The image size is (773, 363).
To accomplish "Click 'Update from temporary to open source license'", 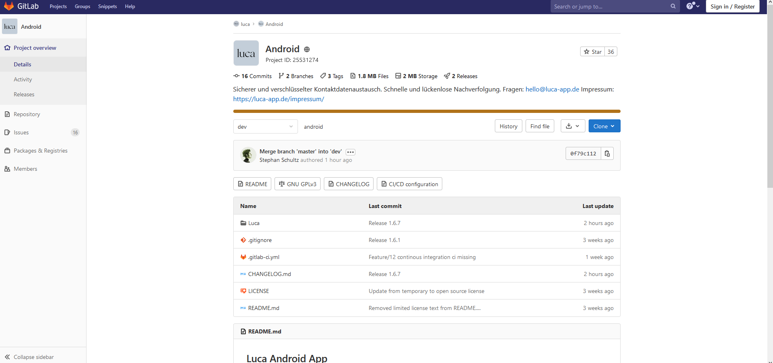I will (427, 291).
